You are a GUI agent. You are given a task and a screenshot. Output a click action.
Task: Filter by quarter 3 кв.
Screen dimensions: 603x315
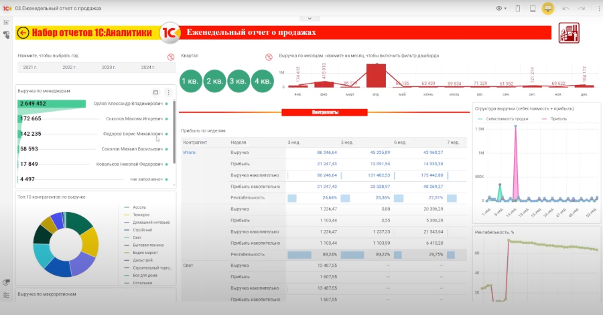(239, 81)
